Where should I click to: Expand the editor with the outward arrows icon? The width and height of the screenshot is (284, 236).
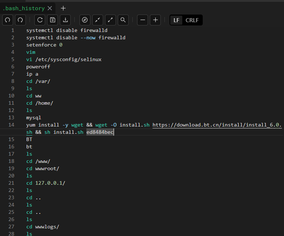[x=110, y=20]
